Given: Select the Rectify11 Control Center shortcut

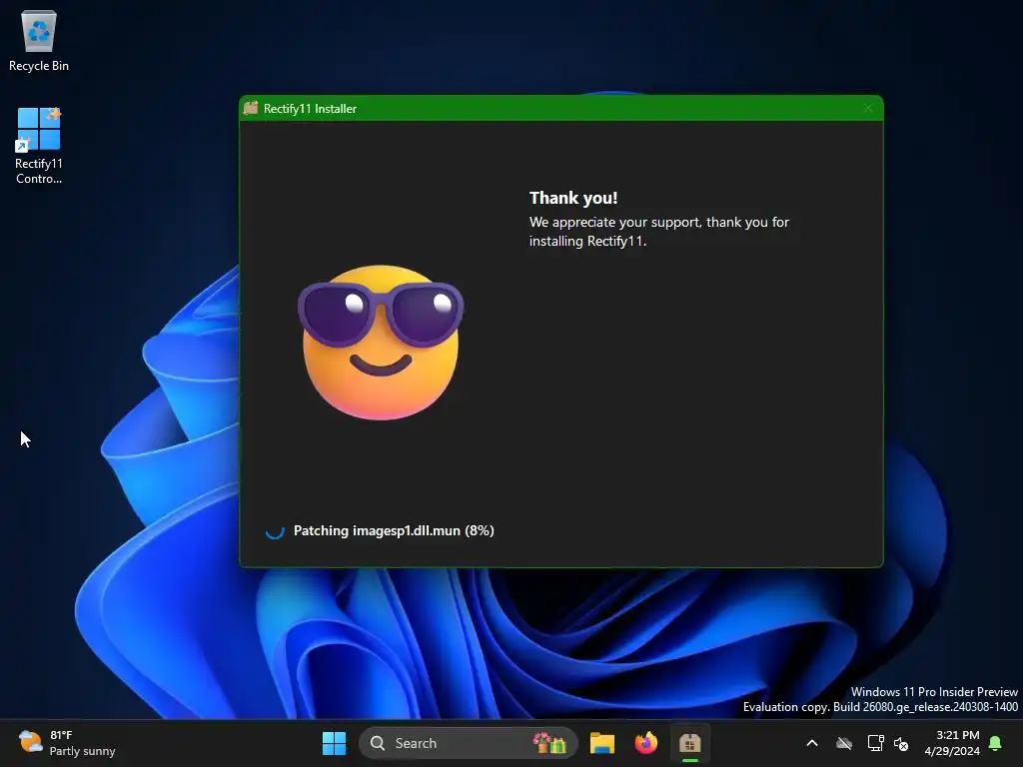Looking at the screenshot, I should 39,146.
